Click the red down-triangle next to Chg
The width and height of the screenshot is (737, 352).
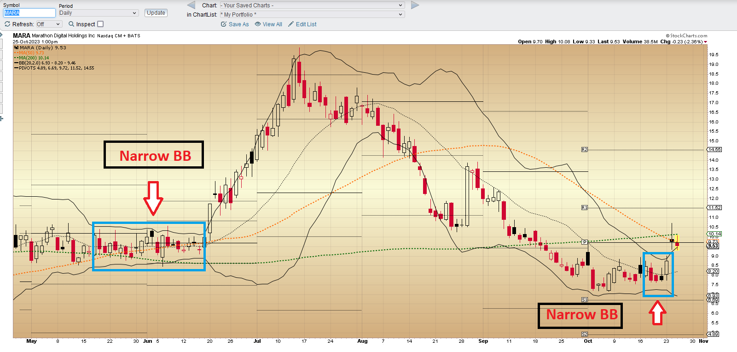[x=705, y=42]
